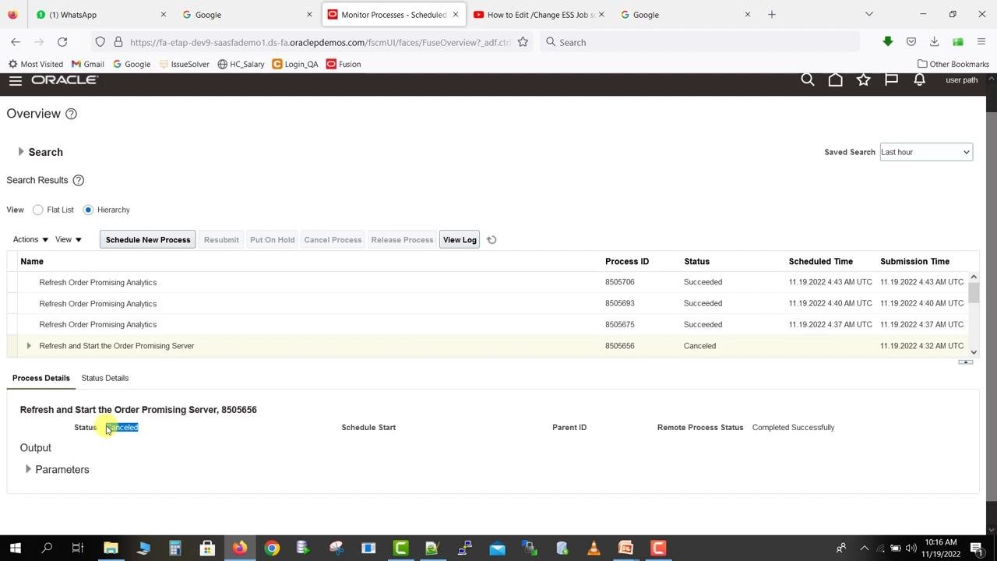This screenshot has width=997, height=561.
Task: Open Chrome from the taskbar
Action: point(271,549)
